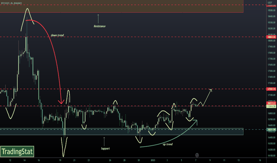
Task: Click the USDT currency label on price axis
Action: [x=270, y=3]
